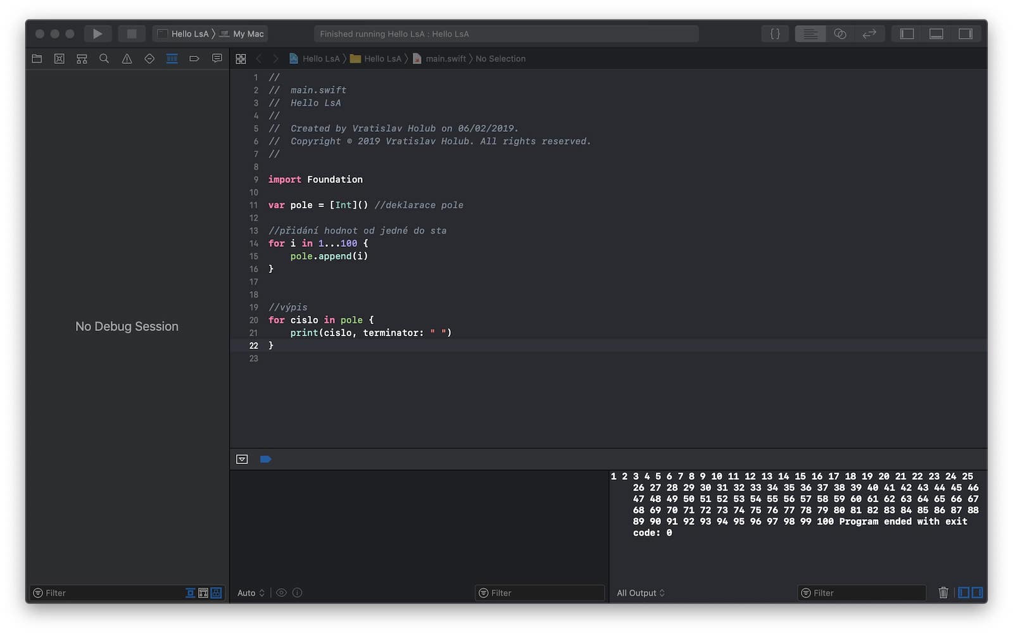Open the Breakpoint navigator icon

194,59
